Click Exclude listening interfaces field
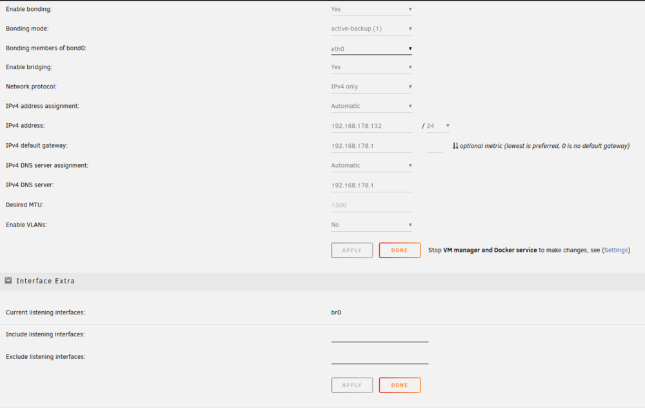Image resolution: width=645 pixels, height=408 pixels. tap(380, 358)
